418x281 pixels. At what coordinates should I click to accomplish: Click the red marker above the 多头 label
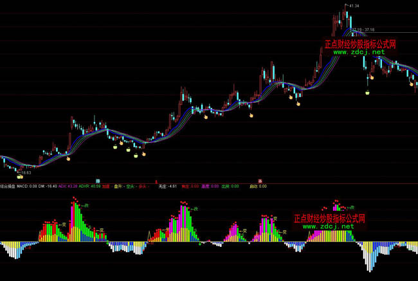(x=156, y=181)
